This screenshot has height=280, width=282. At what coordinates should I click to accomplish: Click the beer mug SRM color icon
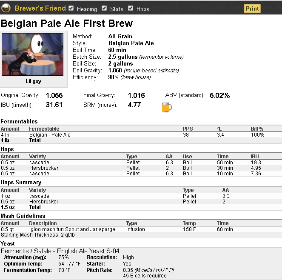tap(167, 107)
